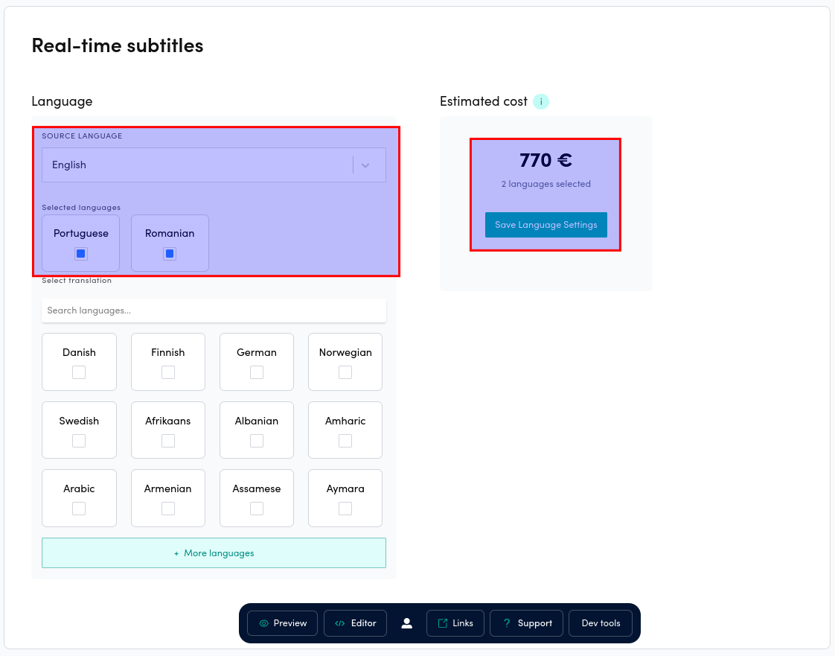Click Save Language Settings
Viewport: 835px width, 656px height.
[x=546, y=224]
